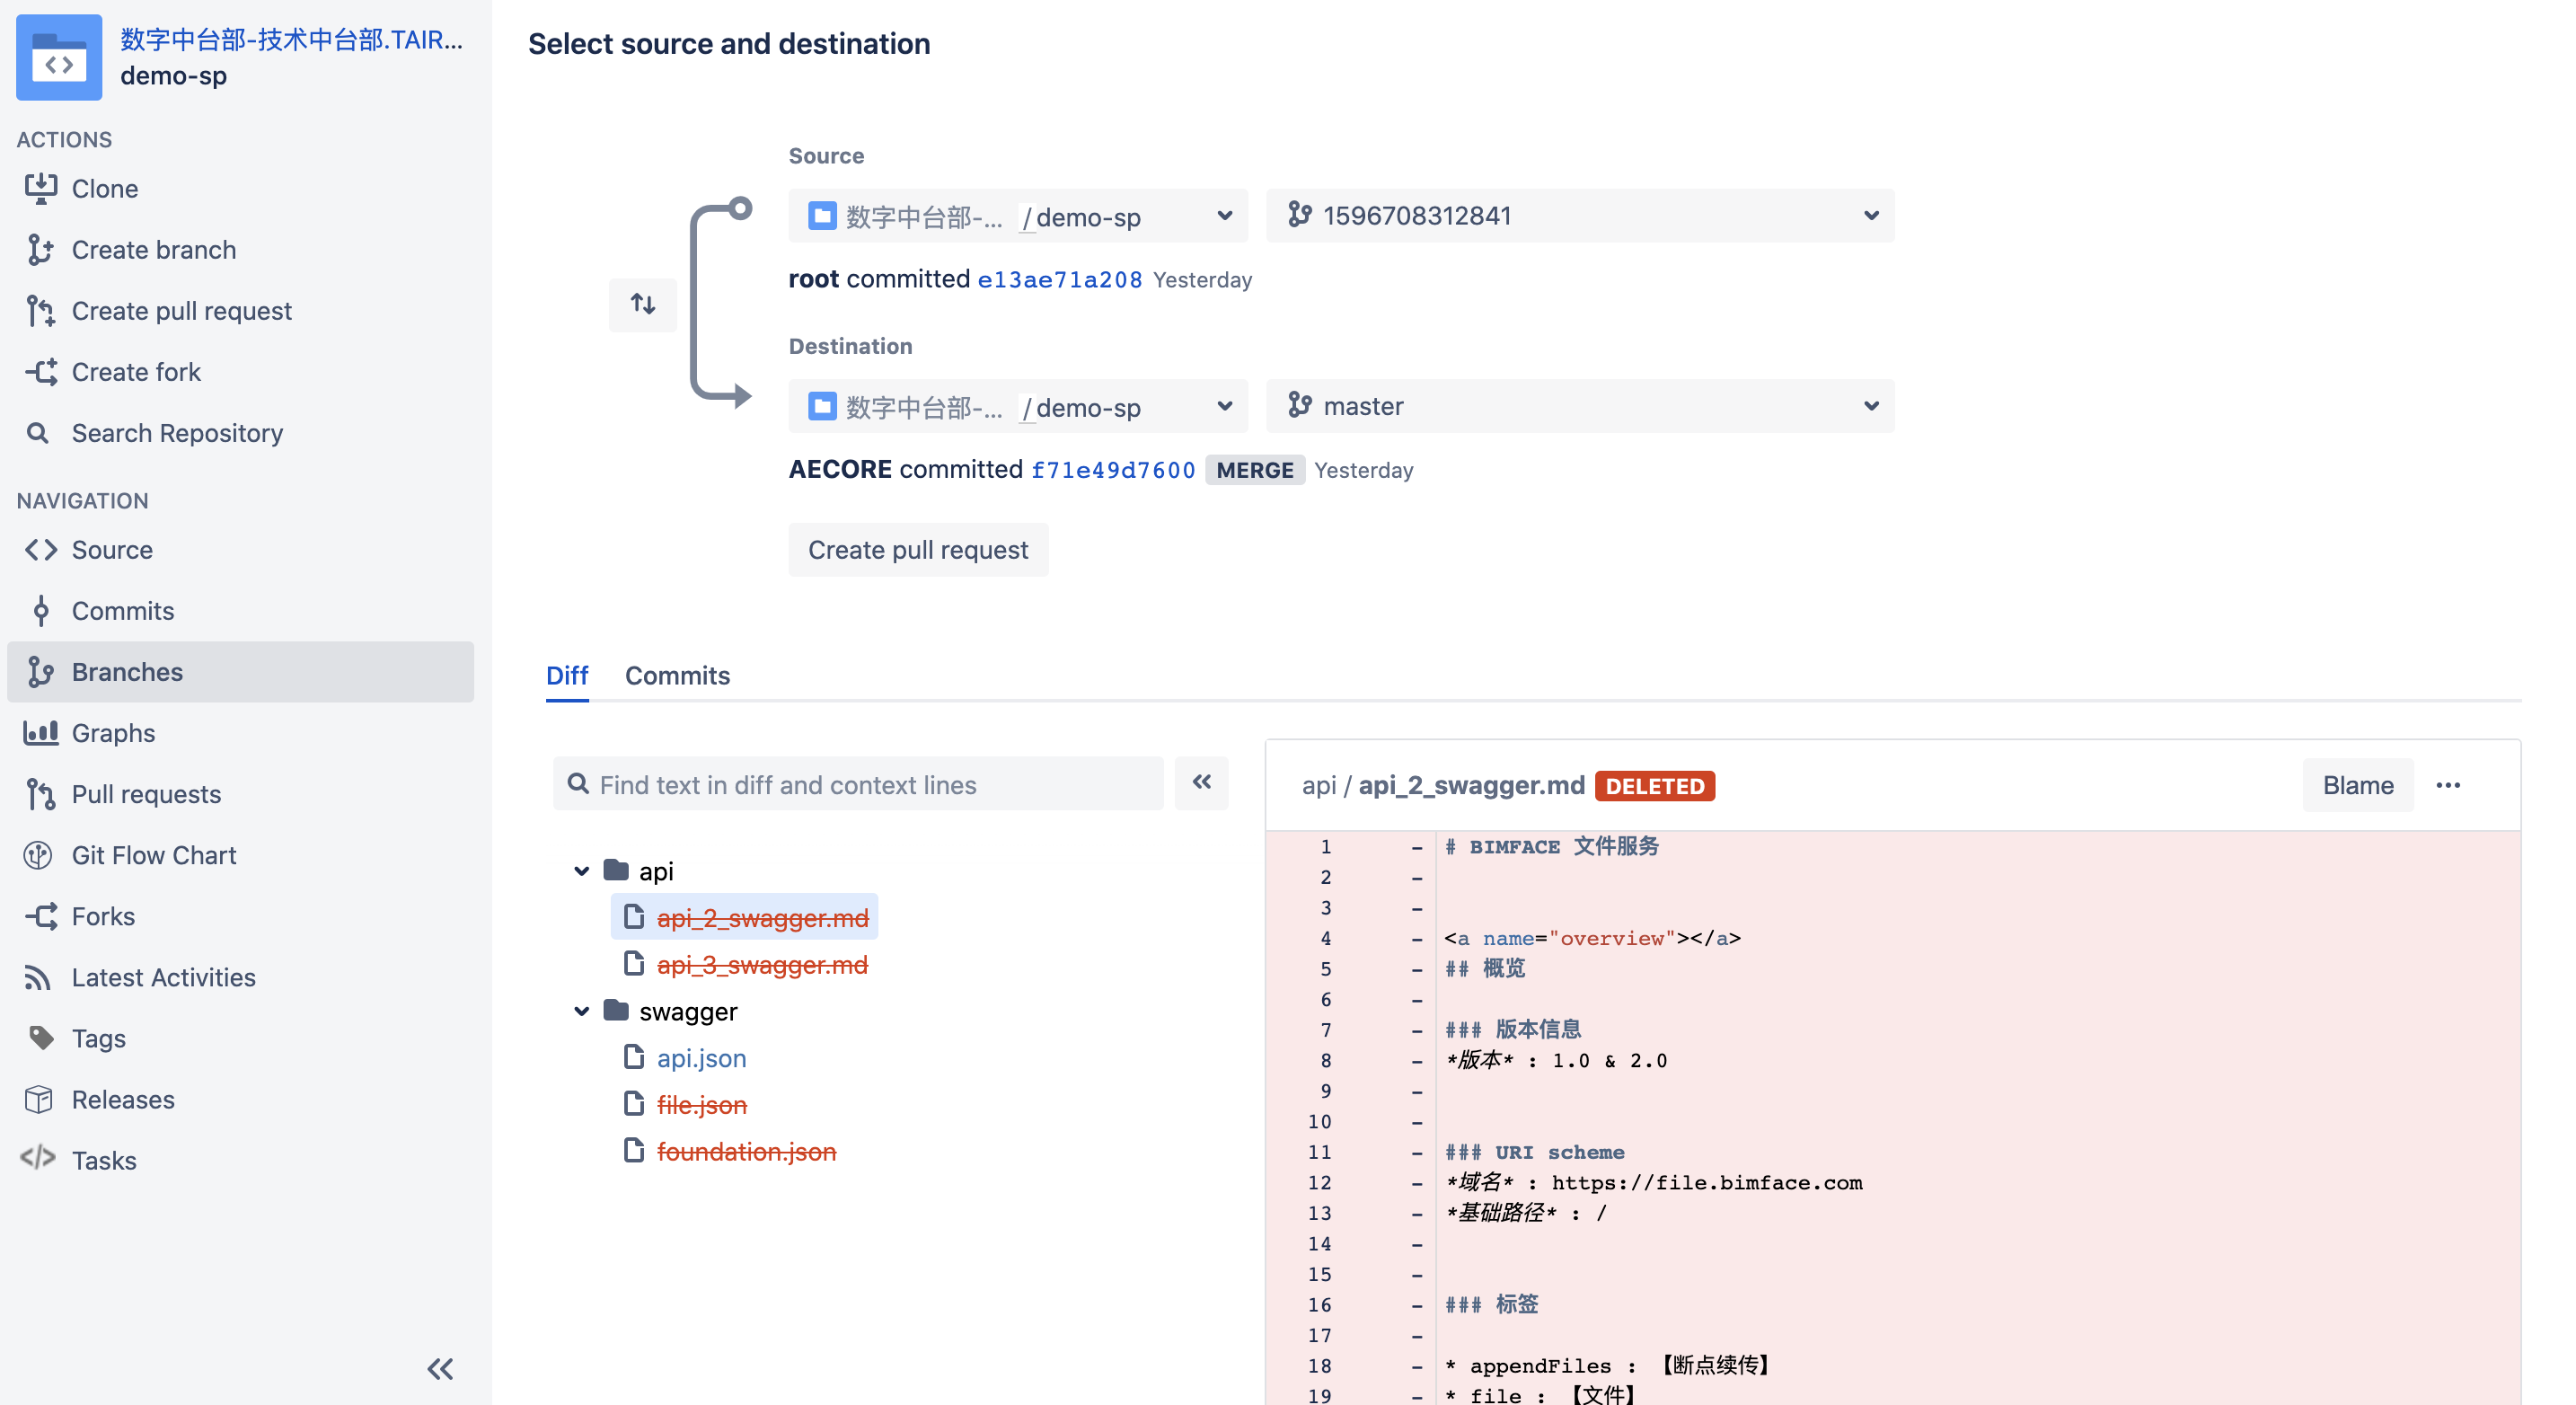The height and width of the screenshot is (1405, 2576).
Task: Collapse the swagger folder
Action: (581, 1011)
